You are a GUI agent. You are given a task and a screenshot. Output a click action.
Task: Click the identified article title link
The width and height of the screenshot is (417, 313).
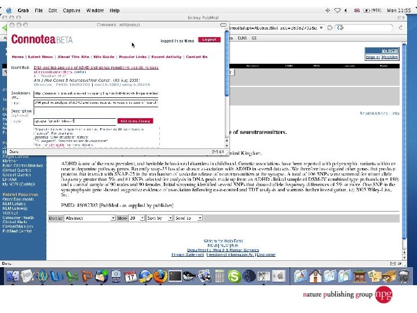[x=96, y=70]
